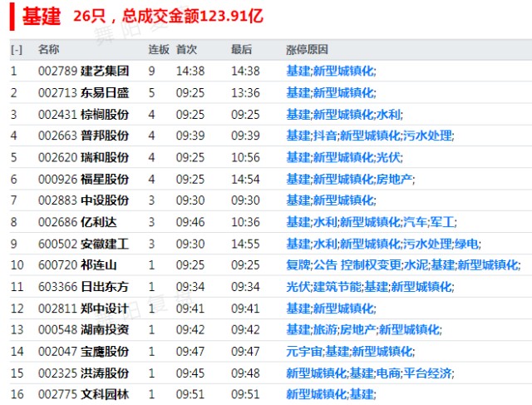This screenshot has height=405, width=532.
Task: Sort by the 最后 column header
Action: (241, 49)
